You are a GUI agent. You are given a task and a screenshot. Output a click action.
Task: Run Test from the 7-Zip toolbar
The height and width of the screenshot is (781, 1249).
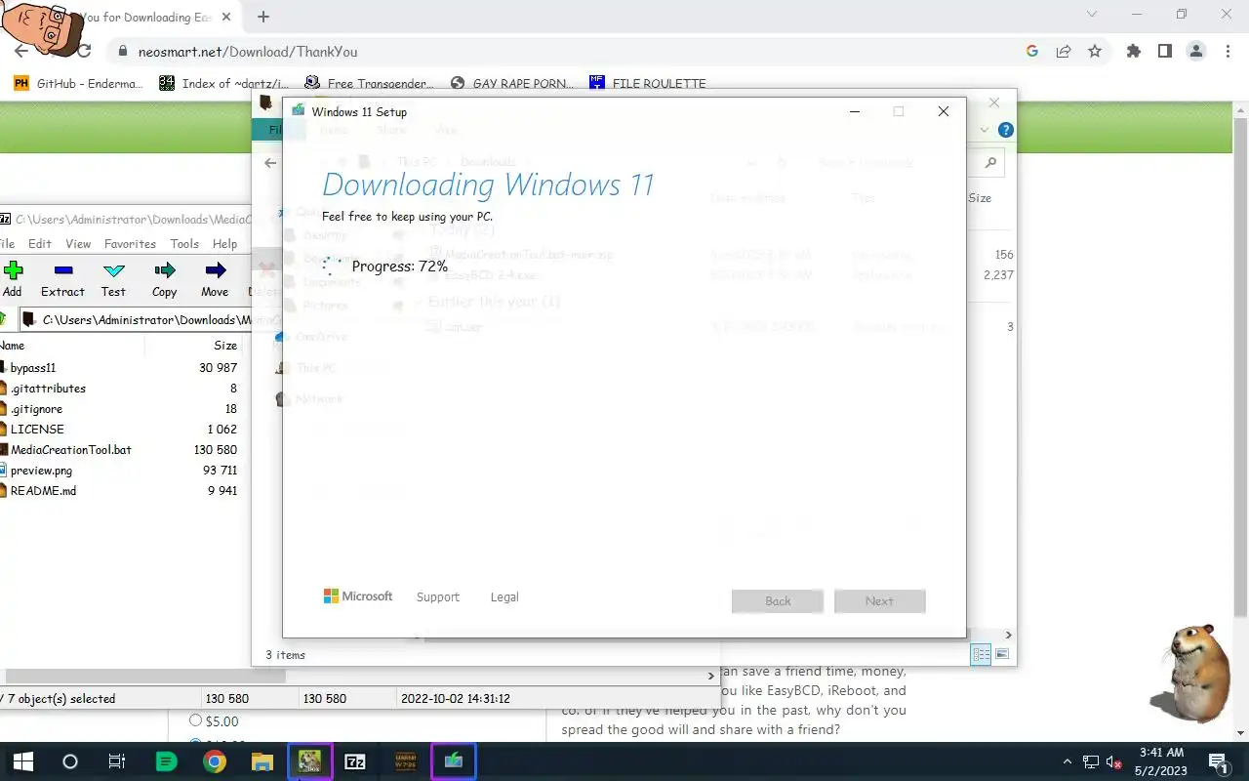[x=113, y=278]
